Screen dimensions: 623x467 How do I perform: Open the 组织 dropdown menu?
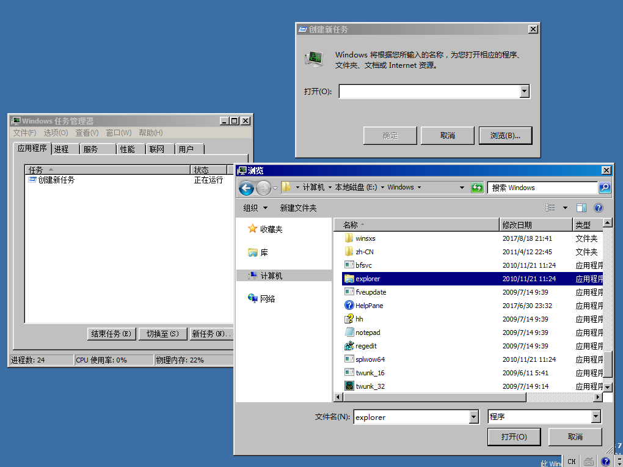[255, 208]
